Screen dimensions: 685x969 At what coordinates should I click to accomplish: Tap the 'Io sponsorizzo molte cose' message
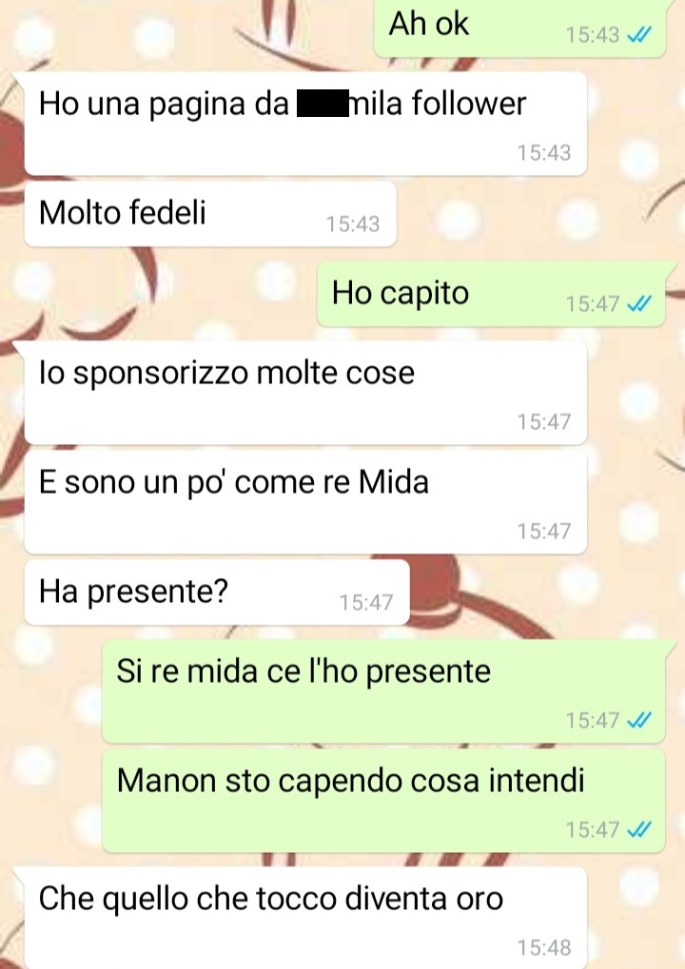(x=305, y=393)
